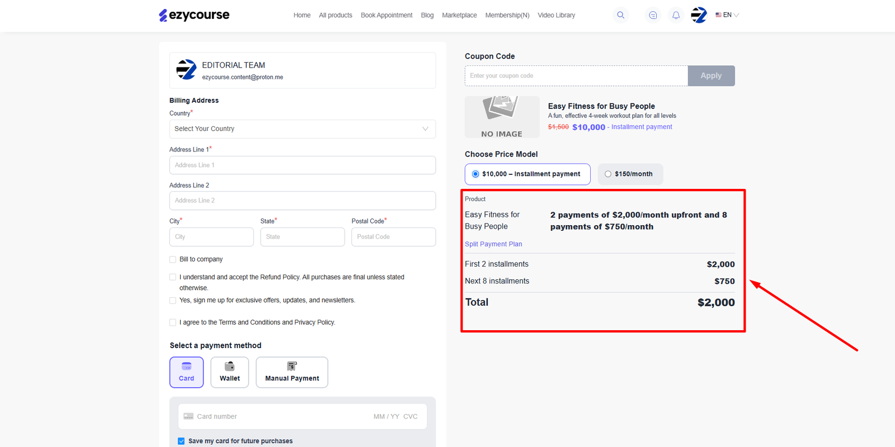Open the Video Library menu item
The image size is (895, 447).
[556, 15]
